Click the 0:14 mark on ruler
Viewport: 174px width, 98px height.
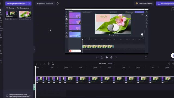click(167, 68)
